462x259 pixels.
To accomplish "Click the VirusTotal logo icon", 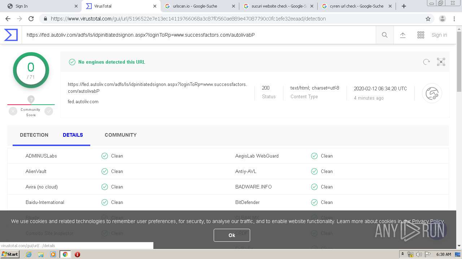I will click(11, 35).
